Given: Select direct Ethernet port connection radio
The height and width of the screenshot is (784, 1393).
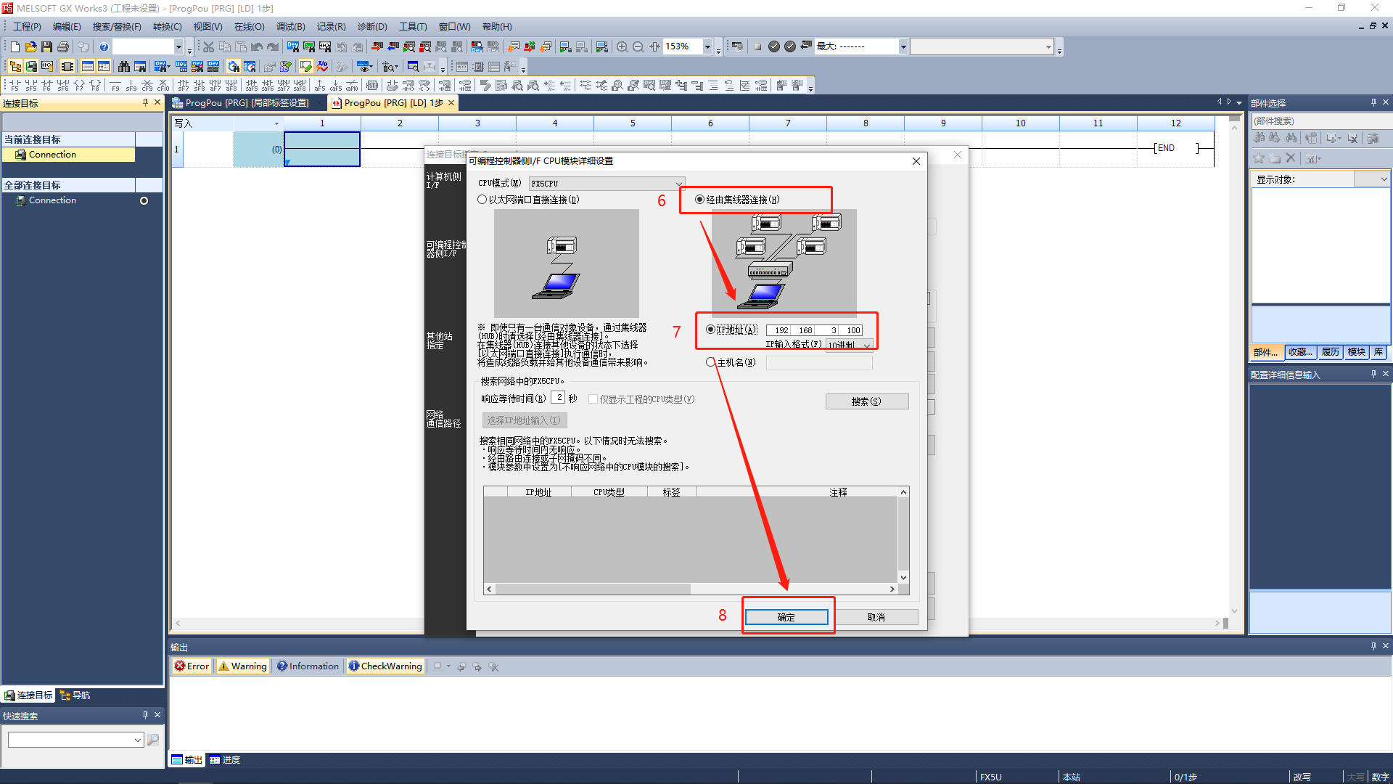Looking at the screenshot, I should pos(482,200).
